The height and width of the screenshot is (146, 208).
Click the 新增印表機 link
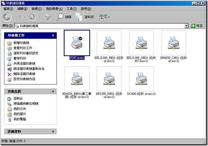21,43
